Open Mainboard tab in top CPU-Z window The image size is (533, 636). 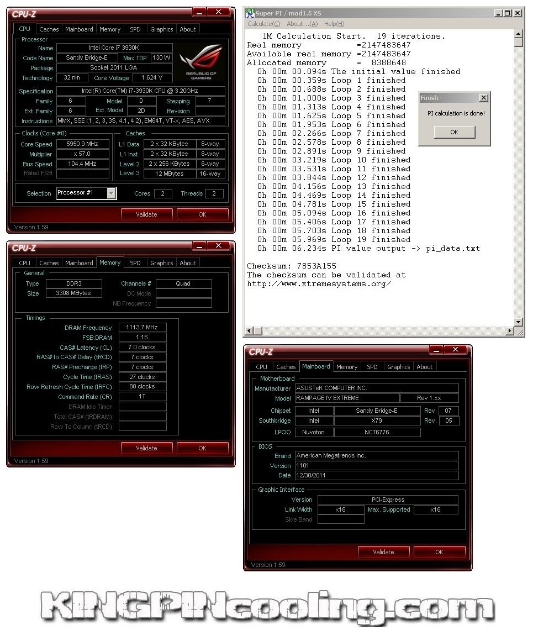coord(79,29)
